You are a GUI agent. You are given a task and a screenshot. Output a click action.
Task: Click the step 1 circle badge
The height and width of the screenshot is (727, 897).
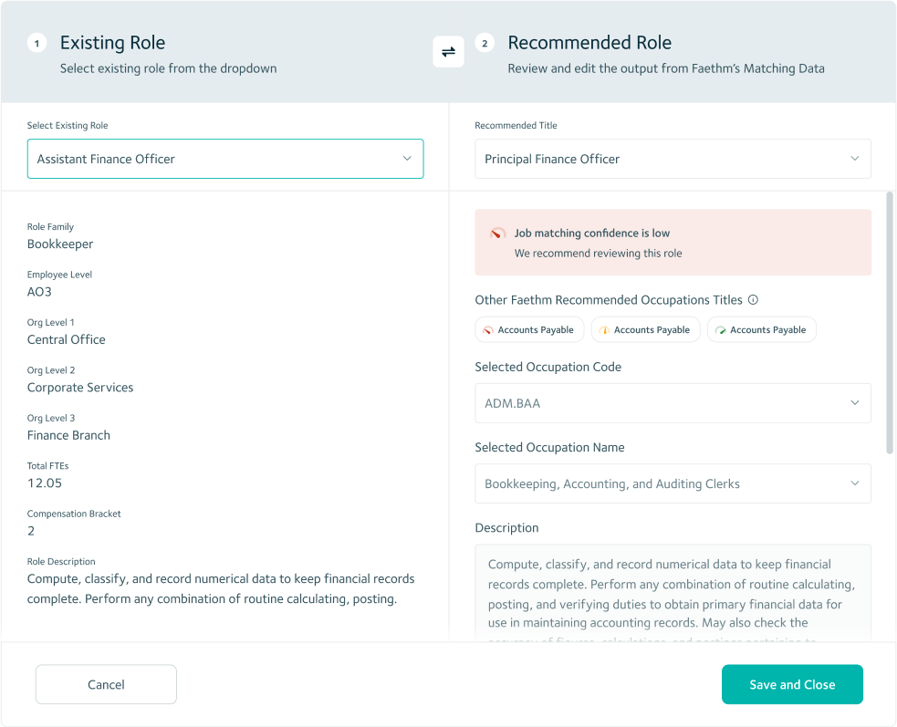click(37, 44)
